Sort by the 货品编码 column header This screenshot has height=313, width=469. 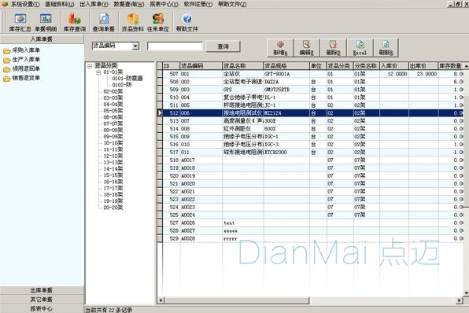click(x=201, y=66)
